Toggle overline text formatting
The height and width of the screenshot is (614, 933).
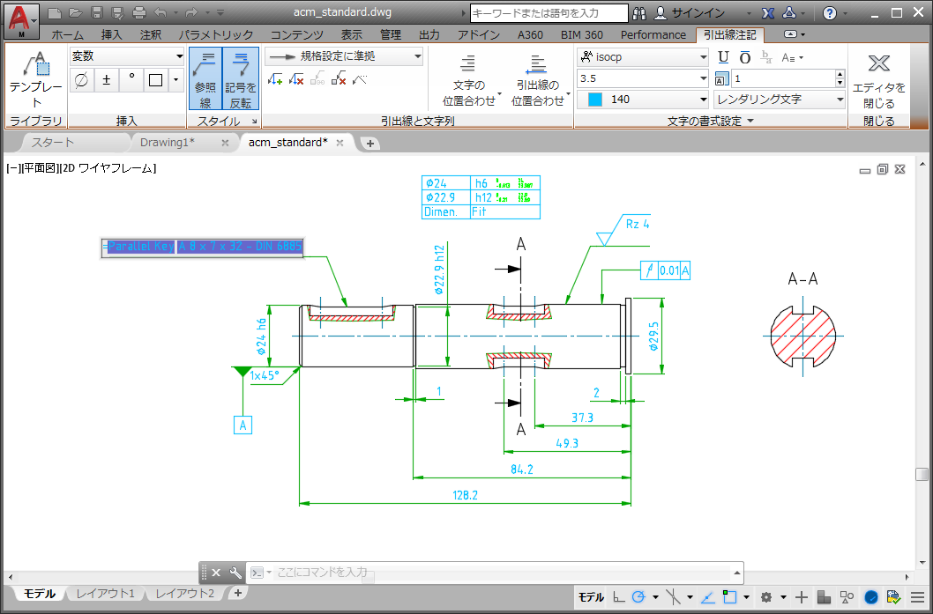pyautogui.click(x=745, y=57)
